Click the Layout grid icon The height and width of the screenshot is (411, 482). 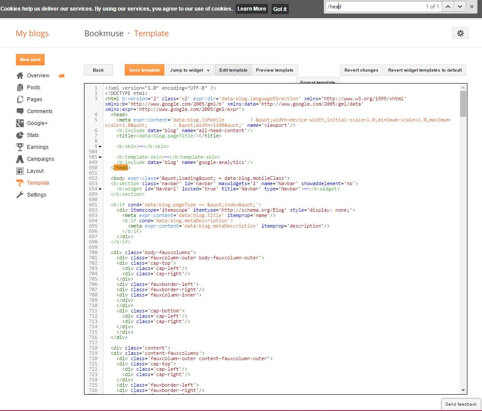(20, 171)
